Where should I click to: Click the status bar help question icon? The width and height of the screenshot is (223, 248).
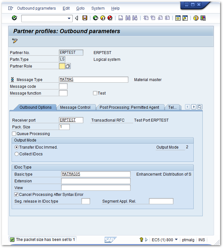point(141,240)
